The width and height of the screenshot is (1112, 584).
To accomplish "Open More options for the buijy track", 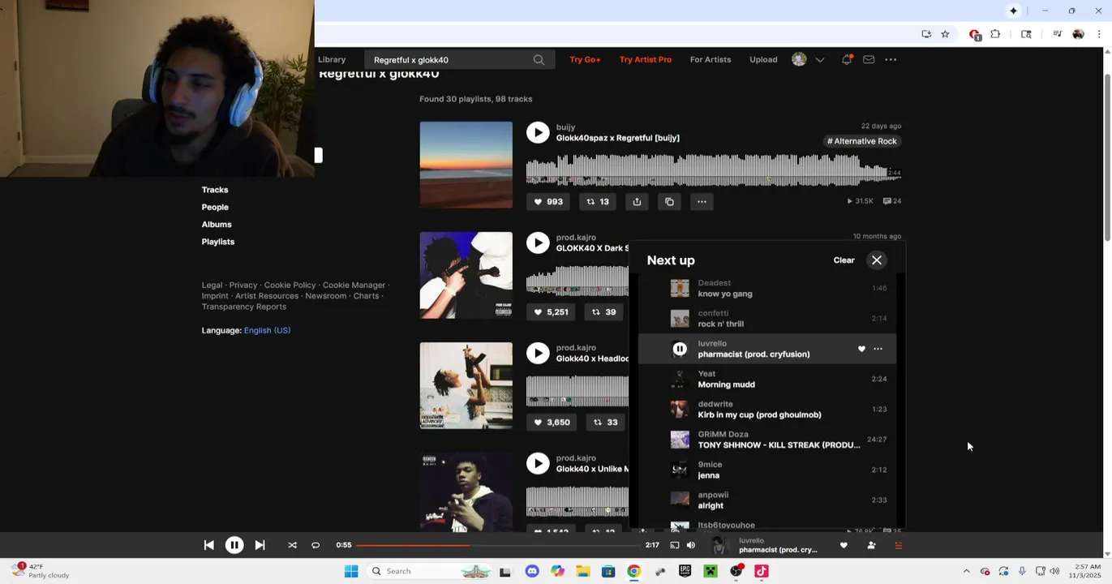I will [x=702, y=202].
